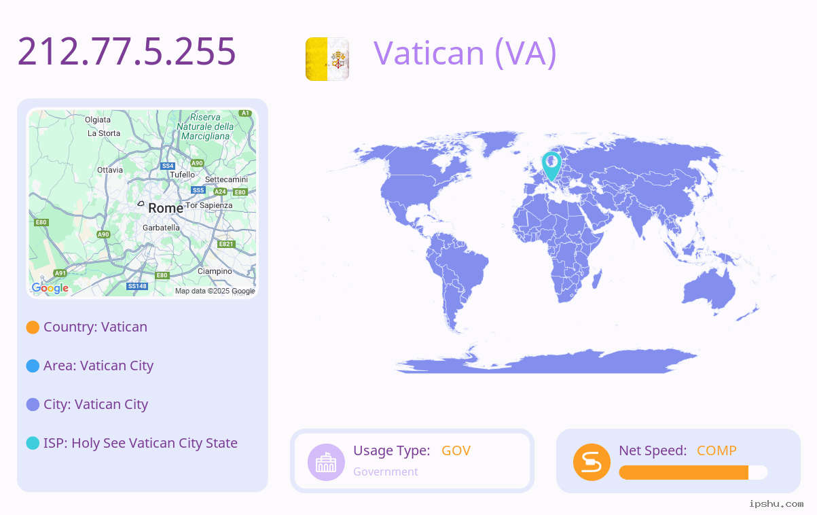Click the orange dot beside Country
Viewport: 817px width, 515px height.
pyautogui.click(x=33, y=327)
